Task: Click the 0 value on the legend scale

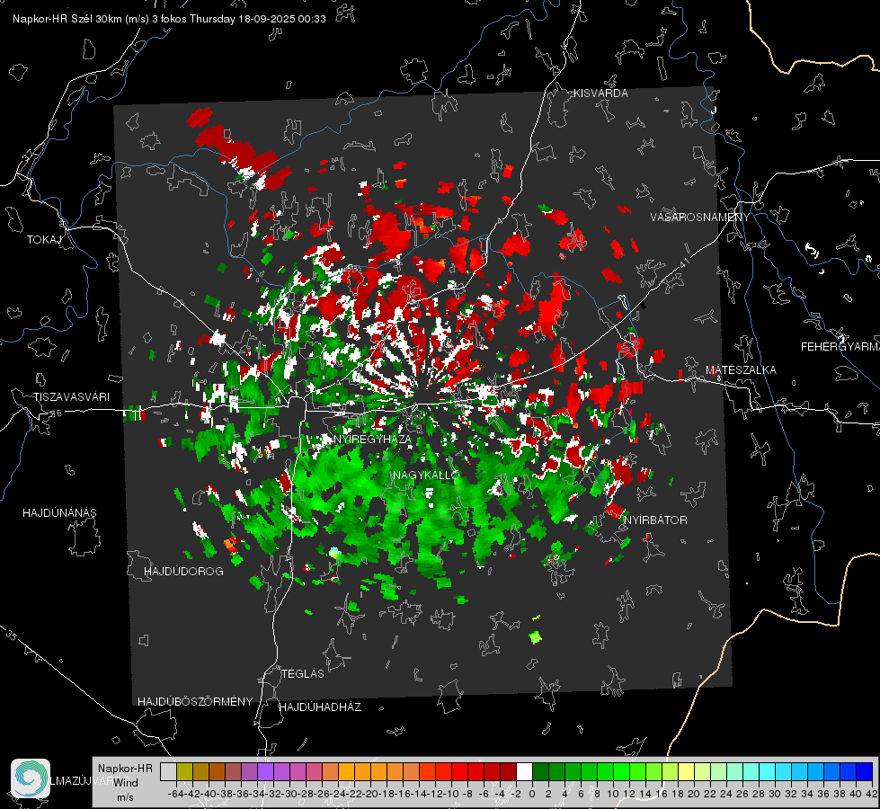Action: coord(532,795)
